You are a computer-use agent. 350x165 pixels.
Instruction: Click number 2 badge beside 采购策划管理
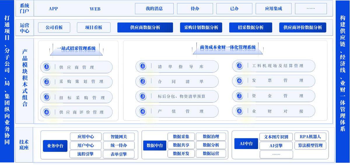(x=46, y=82)
